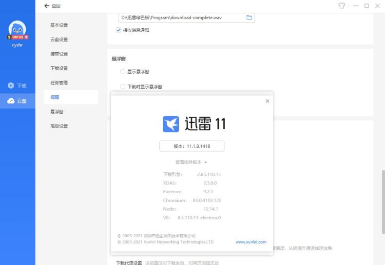Collapse the 查看组件版本 component list
385x265 pixels.
[x=192, y=162]
